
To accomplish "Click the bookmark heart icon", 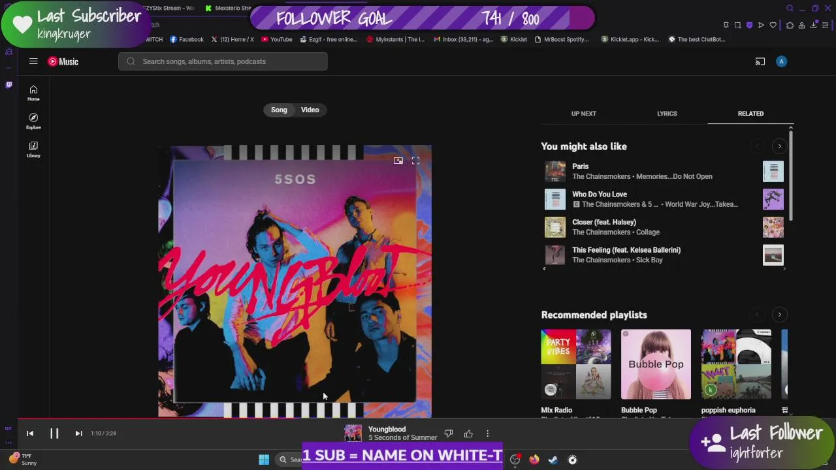I will pos(773,25).
